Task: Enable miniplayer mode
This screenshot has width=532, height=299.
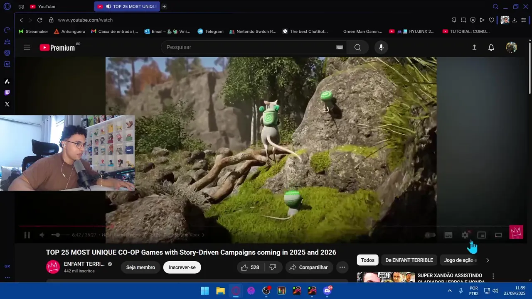Action: (481, 235)
